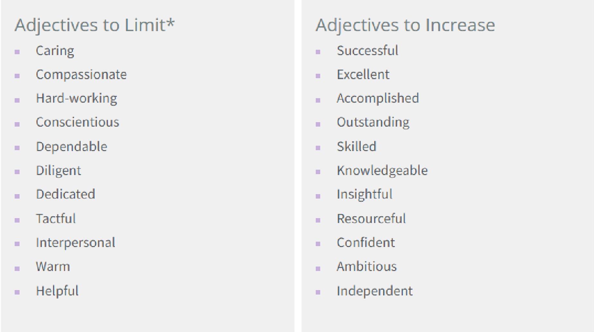Click the bullet next to 'Insightful'
The height and width of the screenshot is (332, 594).
pyautogui.click(x=318, y=196)
